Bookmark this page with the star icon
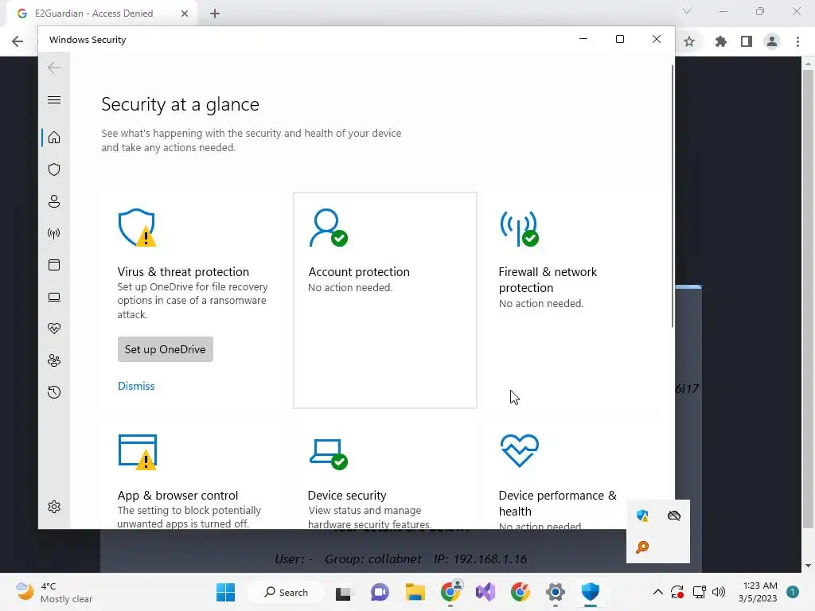The width and height of the screenshot is (815, 611). 689,41
